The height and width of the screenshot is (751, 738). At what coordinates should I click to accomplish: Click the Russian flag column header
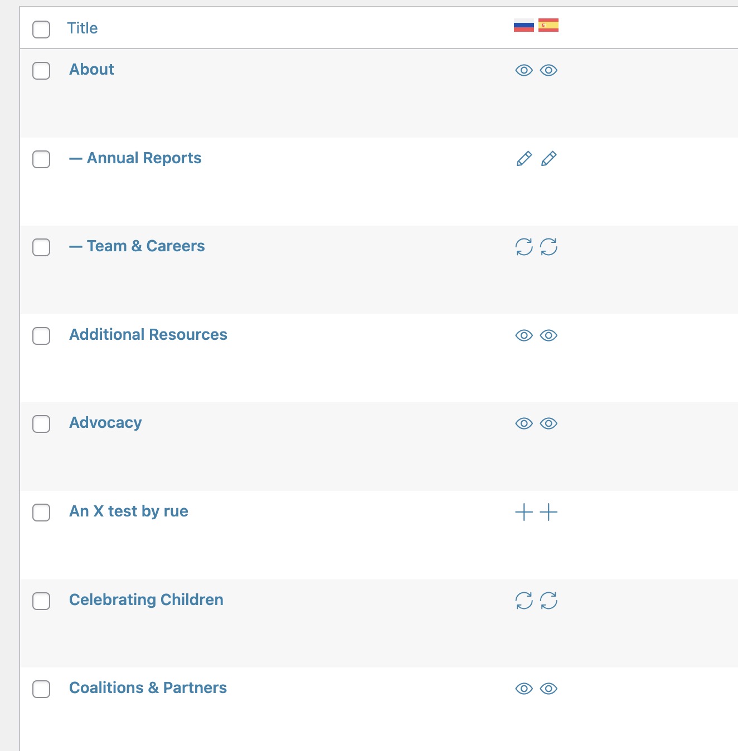click(523, 26)
